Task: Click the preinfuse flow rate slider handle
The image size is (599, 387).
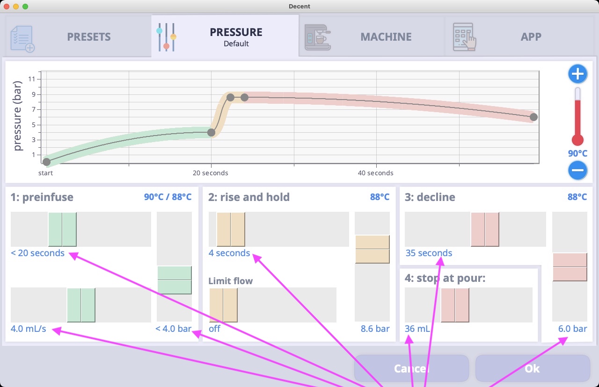Action: 81,305
